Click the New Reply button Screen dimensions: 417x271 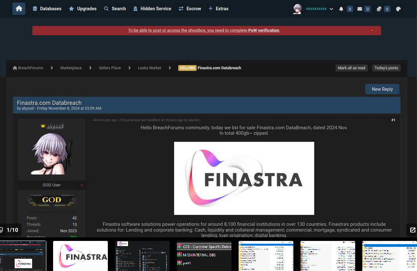tap(382, 89)
